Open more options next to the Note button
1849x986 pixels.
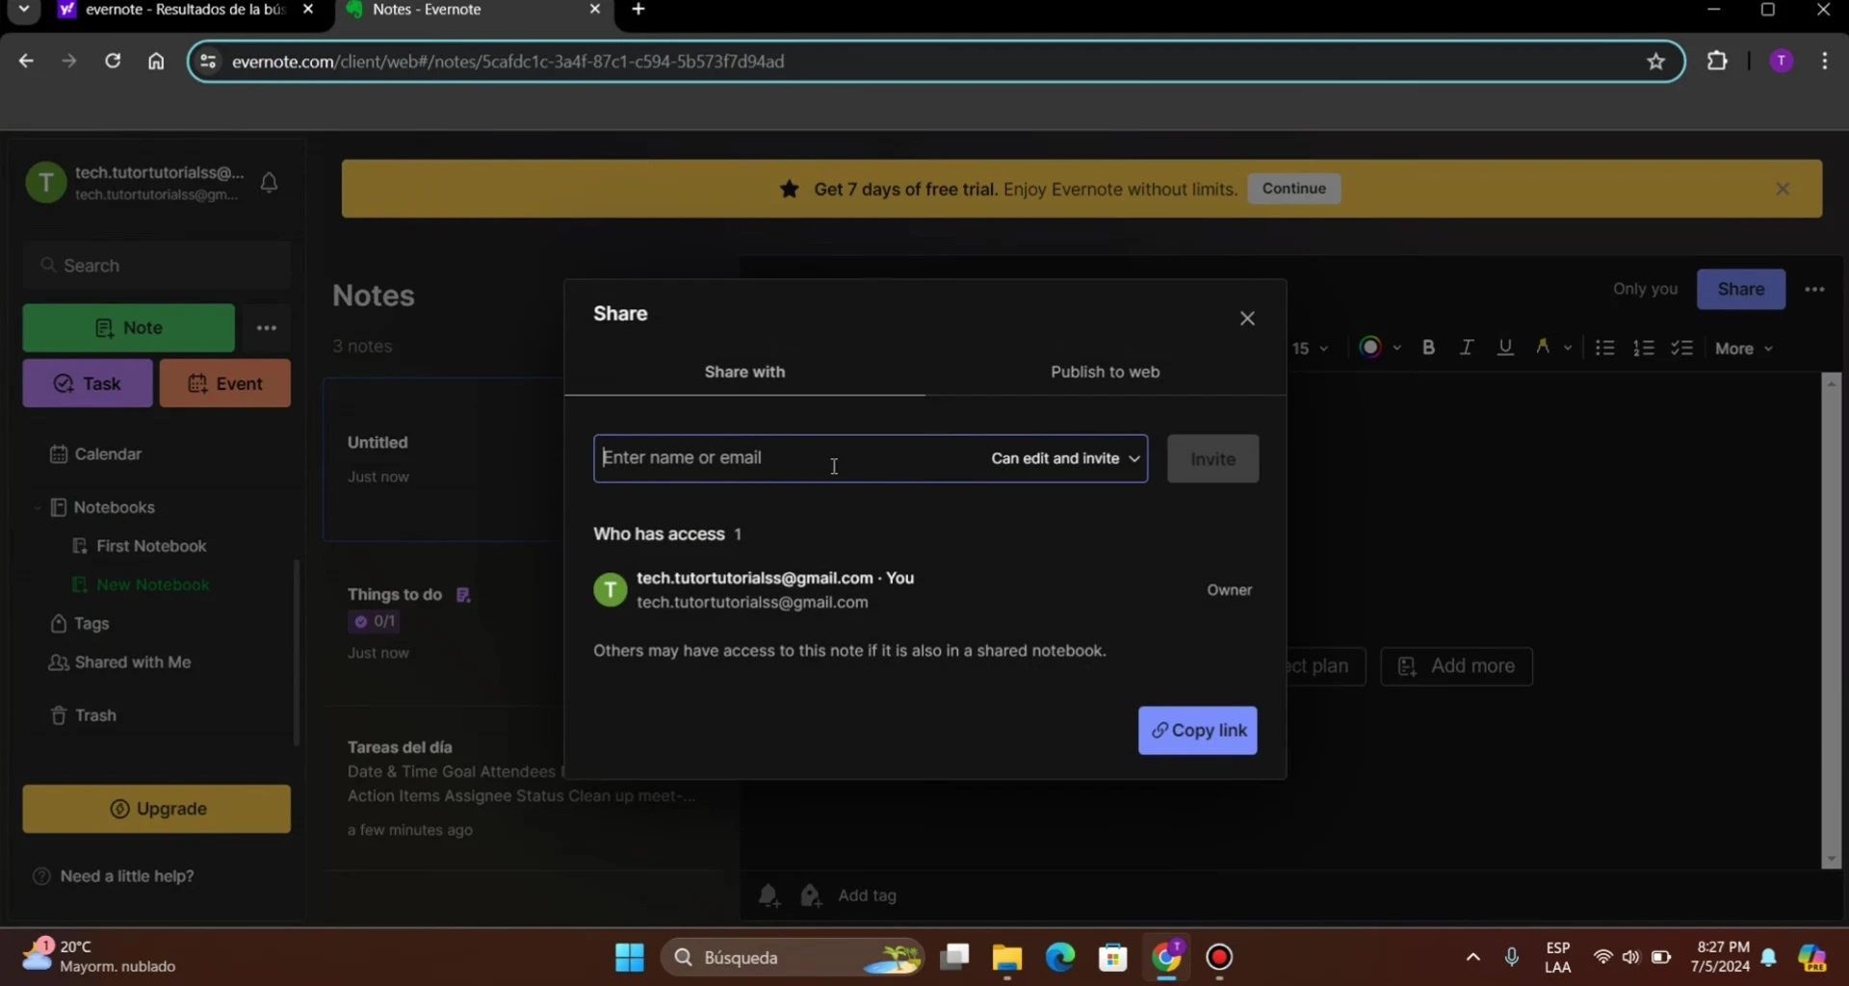pos(267,328)
